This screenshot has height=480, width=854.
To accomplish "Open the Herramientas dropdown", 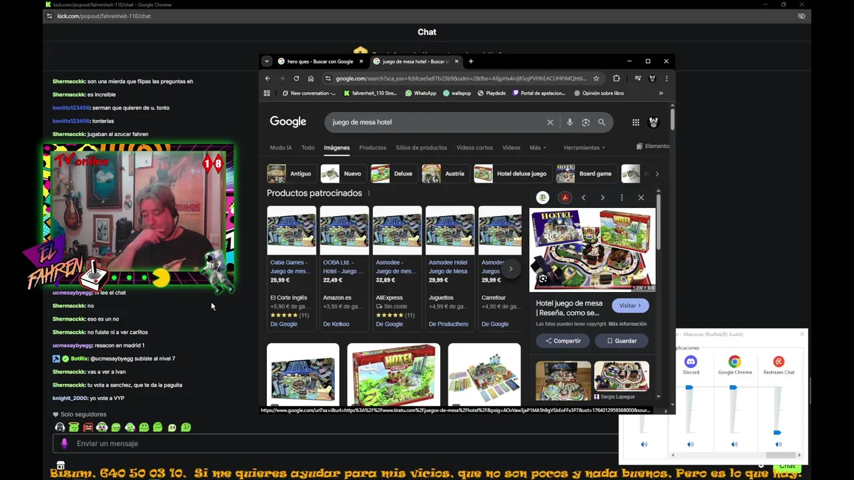I will click(x=584, y=147).
